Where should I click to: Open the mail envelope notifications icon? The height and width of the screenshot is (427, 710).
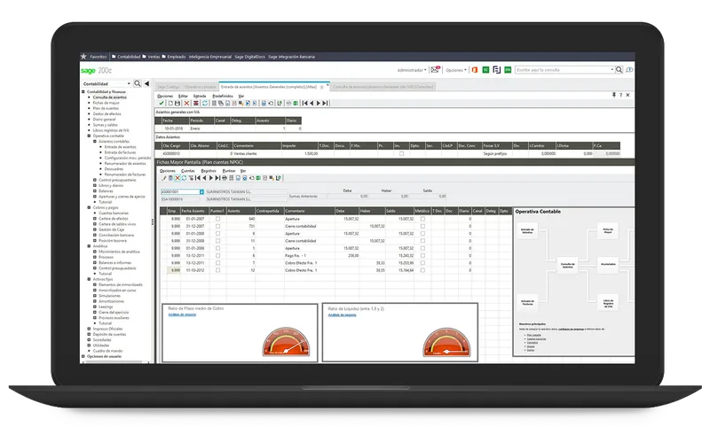pyautogui.click(x=435, y=70)
